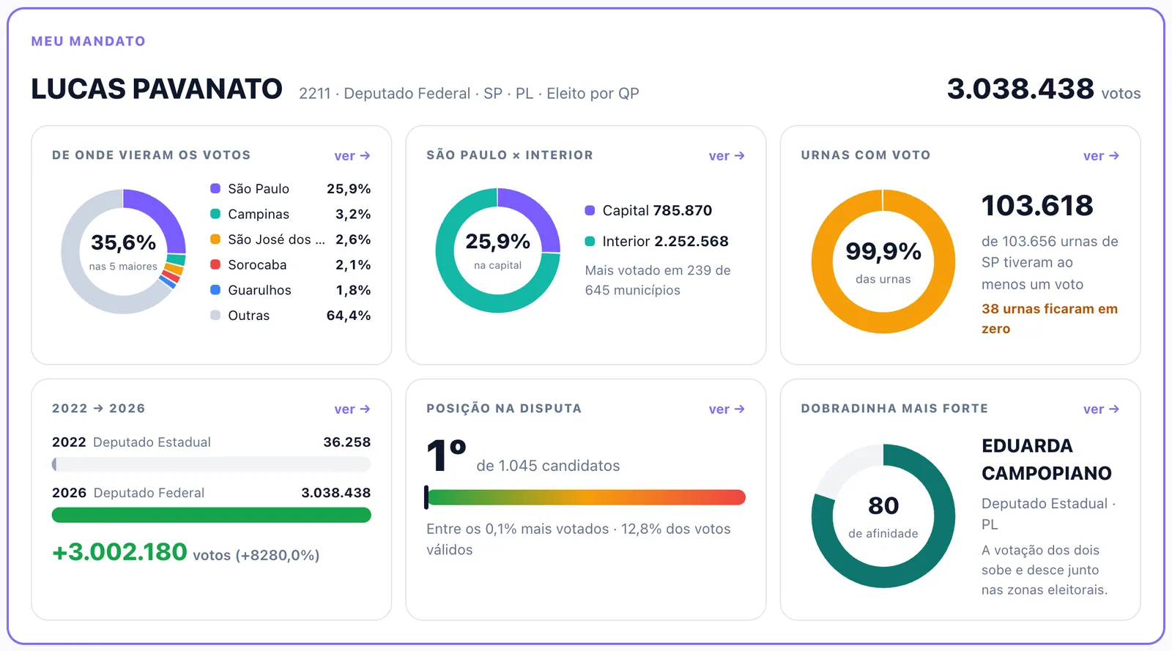This screenshot has height=651, width=1172.
Task: Click the Sorocaba legend row label
Action: pyautogui.click(x=257, y=264)
